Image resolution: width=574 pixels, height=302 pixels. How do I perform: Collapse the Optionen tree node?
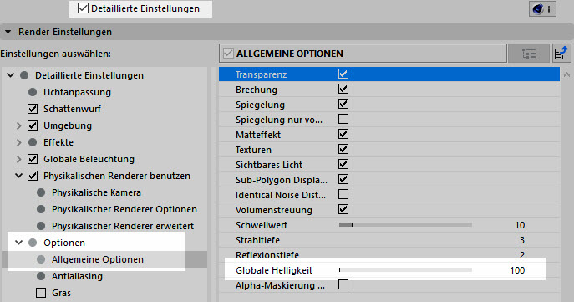(19, 243)
